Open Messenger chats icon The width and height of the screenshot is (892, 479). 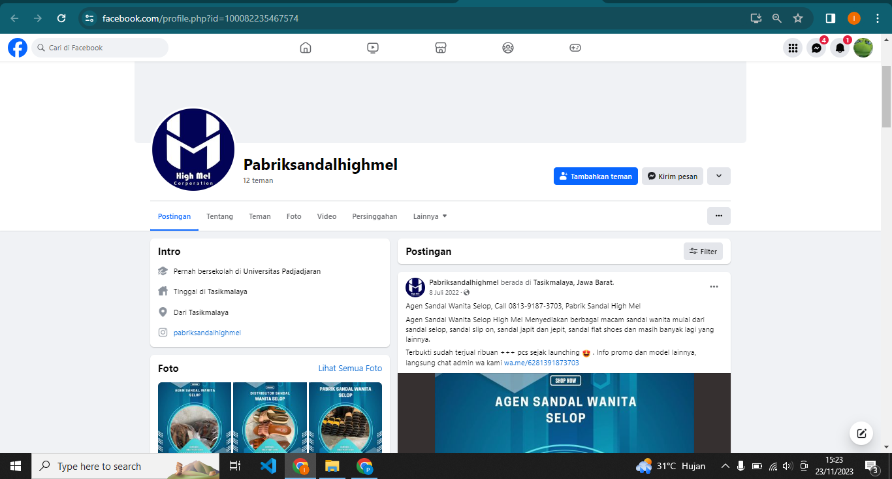pos(816,48)
